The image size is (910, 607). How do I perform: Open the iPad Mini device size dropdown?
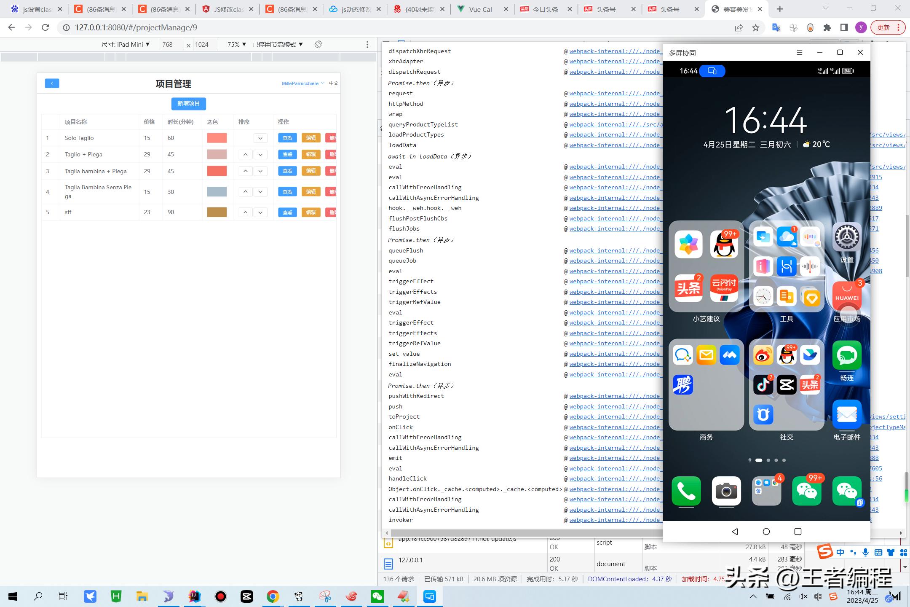tap(126, 44)
